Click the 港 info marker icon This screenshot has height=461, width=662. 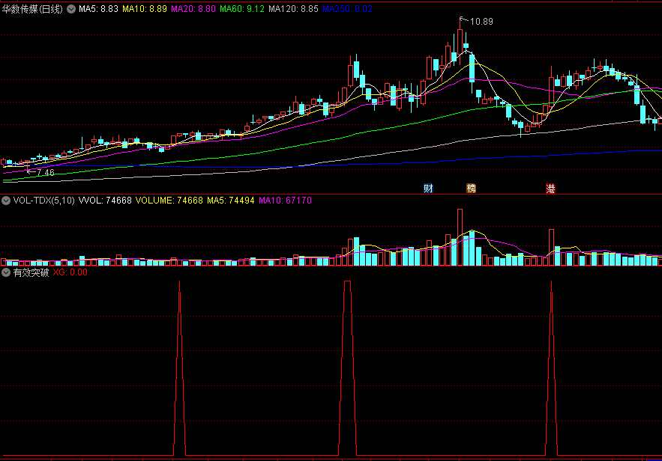(x=550, y=189)
